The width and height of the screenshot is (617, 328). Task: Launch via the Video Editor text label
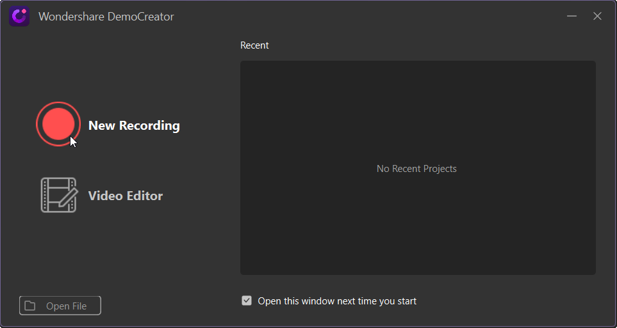coord(126,196)
